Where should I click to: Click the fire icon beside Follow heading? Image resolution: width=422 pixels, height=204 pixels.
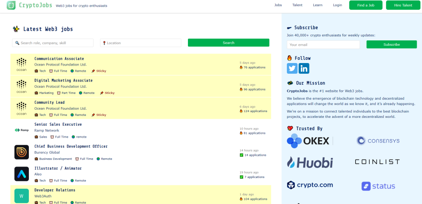290,58
